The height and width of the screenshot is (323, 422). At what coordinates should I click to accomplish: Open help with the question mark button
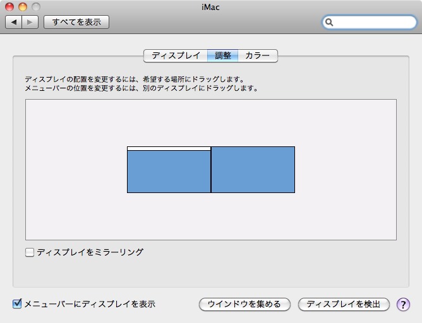(403, 305)
